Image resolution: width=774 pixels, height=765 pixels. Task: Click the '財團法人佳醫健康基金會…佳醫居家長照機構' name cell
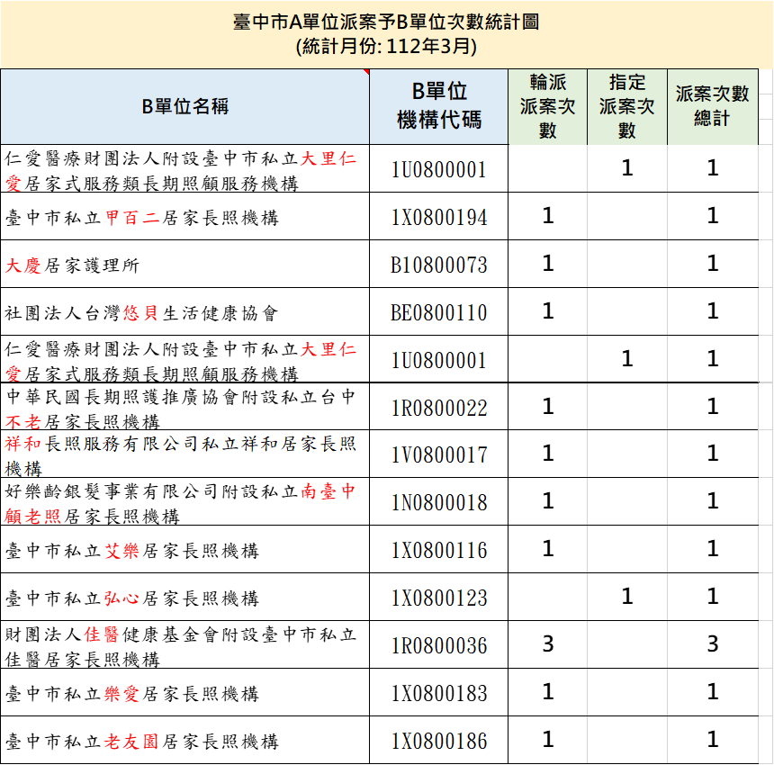click(185, 645)
